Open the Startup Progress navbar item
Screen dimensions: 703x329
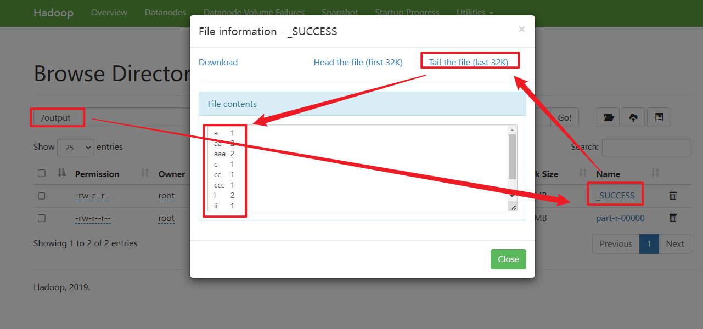tap(407, 12)
